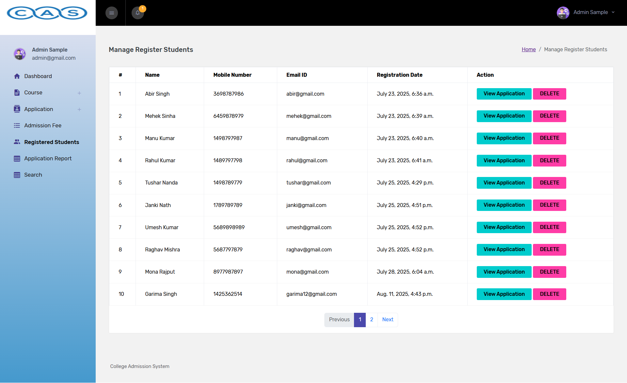Go to pagination page 2
Image resolution: width=627 pixels, height=383 pixels.
(x=372, y=320)
